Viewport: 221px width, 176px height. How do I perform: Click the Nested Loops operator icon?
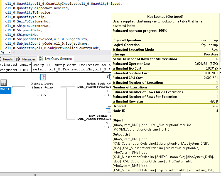pyautogui.click(x=42, y=77)
